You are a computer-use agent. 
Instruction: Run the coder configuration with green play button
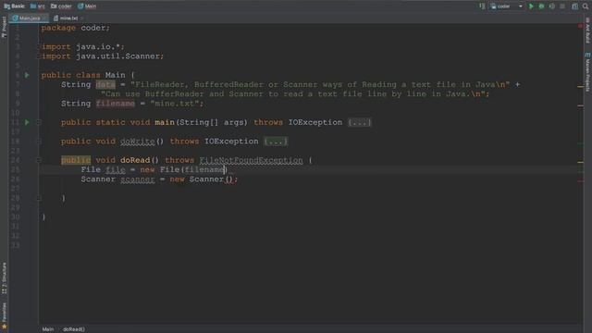[x=531, y=6]
